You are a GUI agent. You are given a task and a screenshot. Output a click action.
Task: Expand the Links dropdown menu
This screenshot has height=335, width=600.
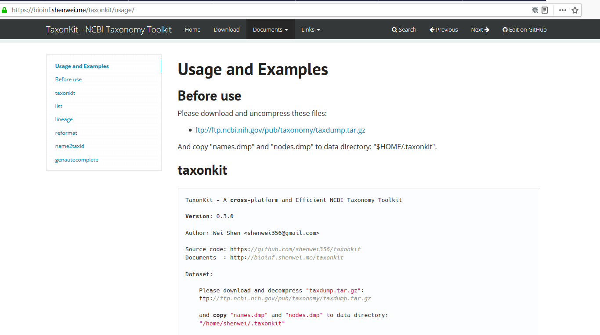(311, 30)
